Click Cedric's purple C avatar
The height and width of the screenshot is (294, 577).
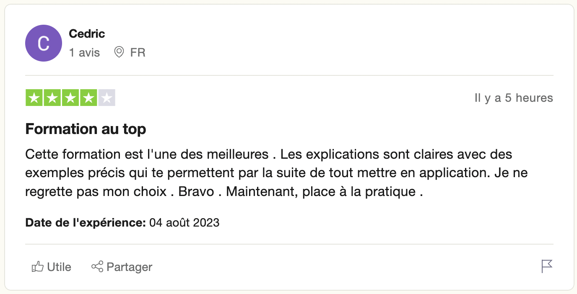click(x=44, y=43)
